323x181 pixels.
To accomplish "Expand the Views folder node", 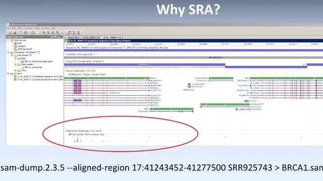I will [15, 70].
